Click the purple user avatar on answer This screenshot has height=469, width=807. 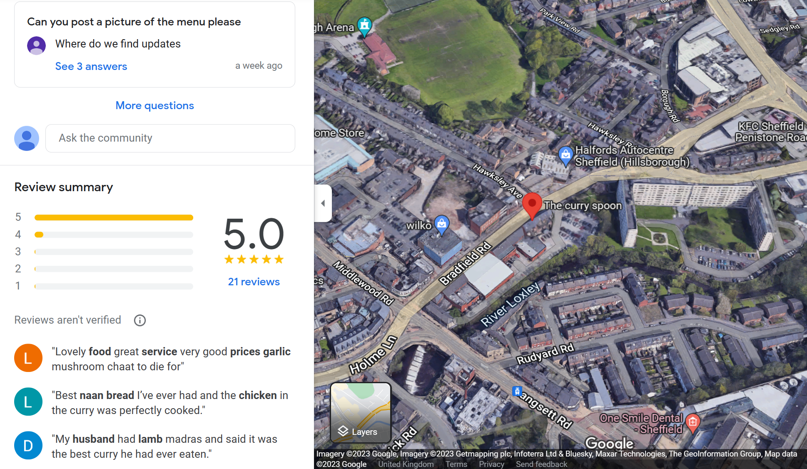click(x=37, y=45)
